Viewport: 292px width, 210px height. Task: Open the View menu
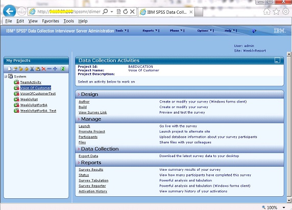[x=33, y=21]
